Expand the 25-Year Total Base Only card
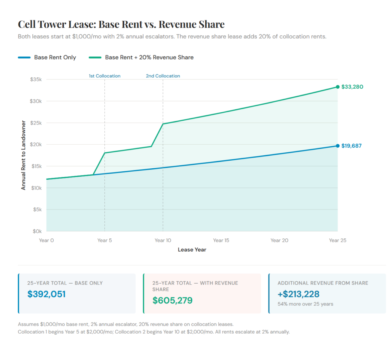Viewport: 390px width, 348px height. [76, 293]
